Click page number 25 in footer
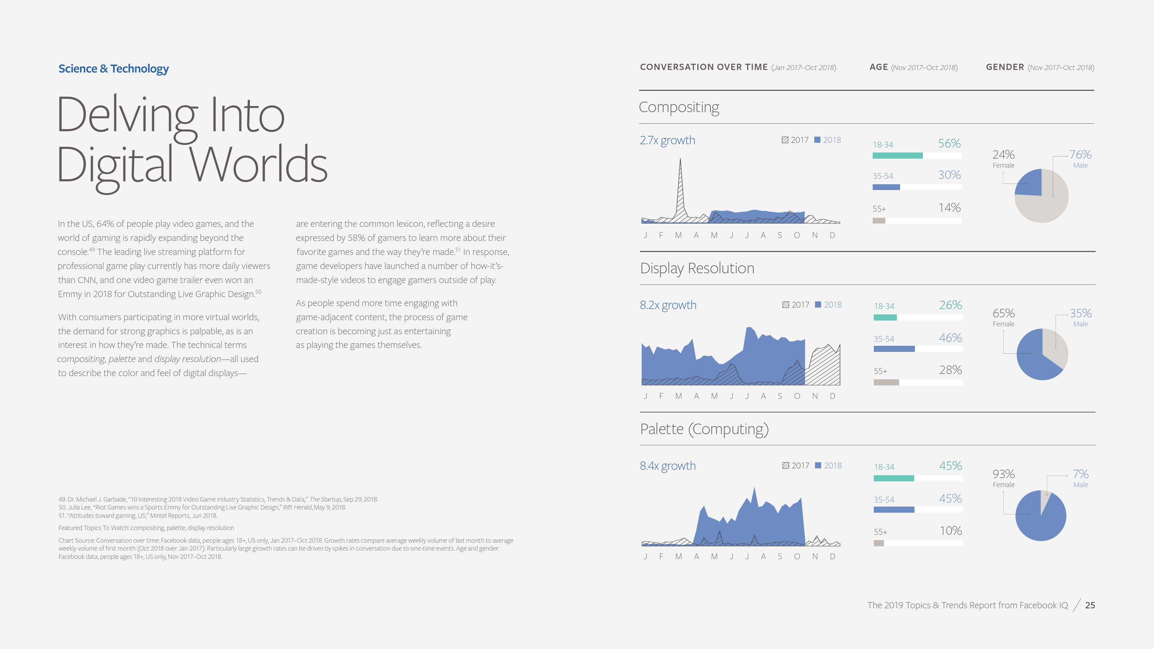 click(1090, 605)
